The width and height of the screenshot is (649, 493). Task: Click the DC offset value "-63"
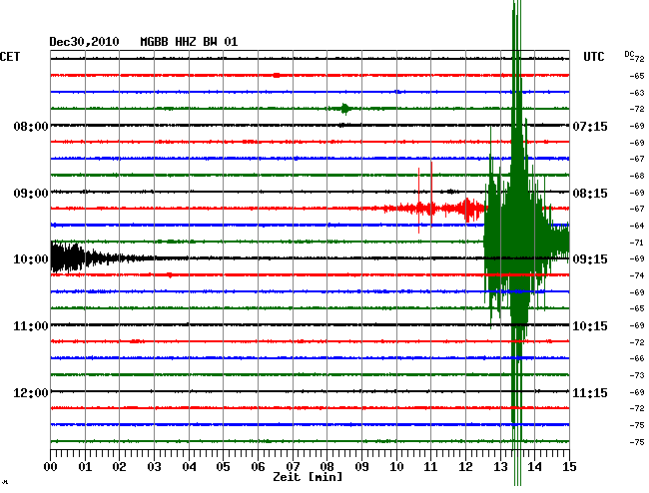[x=637, y=93]
